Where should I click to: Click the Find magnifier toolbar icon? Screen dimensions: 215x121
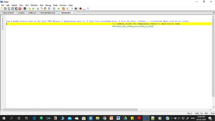click(x=54, y=9)
